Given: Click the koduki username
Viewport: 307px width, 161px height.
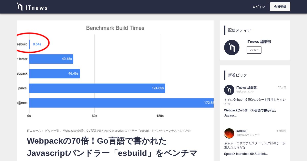Looking at the screenshot, I should coord(241,131).
